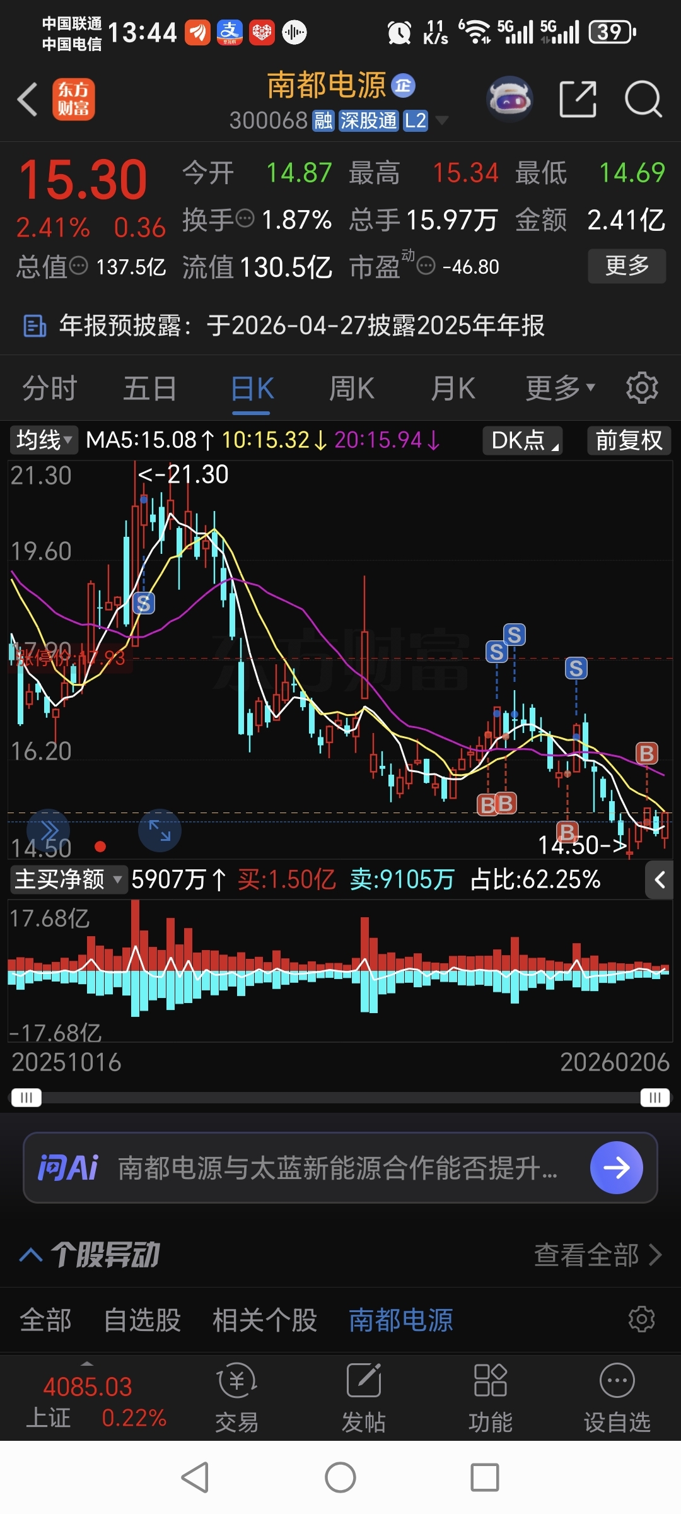This screenshot has width=681, height=1514.
Task: Tap the enterprise 企 badge beside stock name
Action: click(403, 86)
